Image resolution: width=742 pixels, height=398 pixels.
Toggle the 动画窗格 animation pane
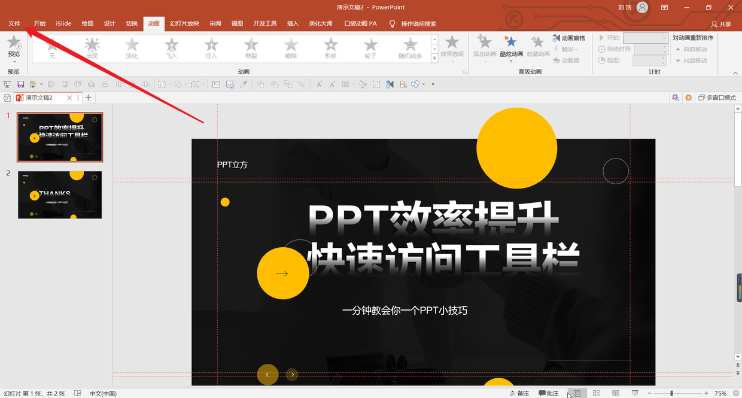569,38
